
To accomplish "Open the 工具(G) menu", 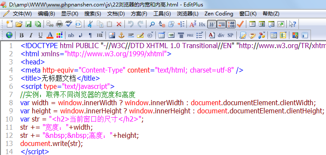I will pyautogui.click(x=162, y=14).
